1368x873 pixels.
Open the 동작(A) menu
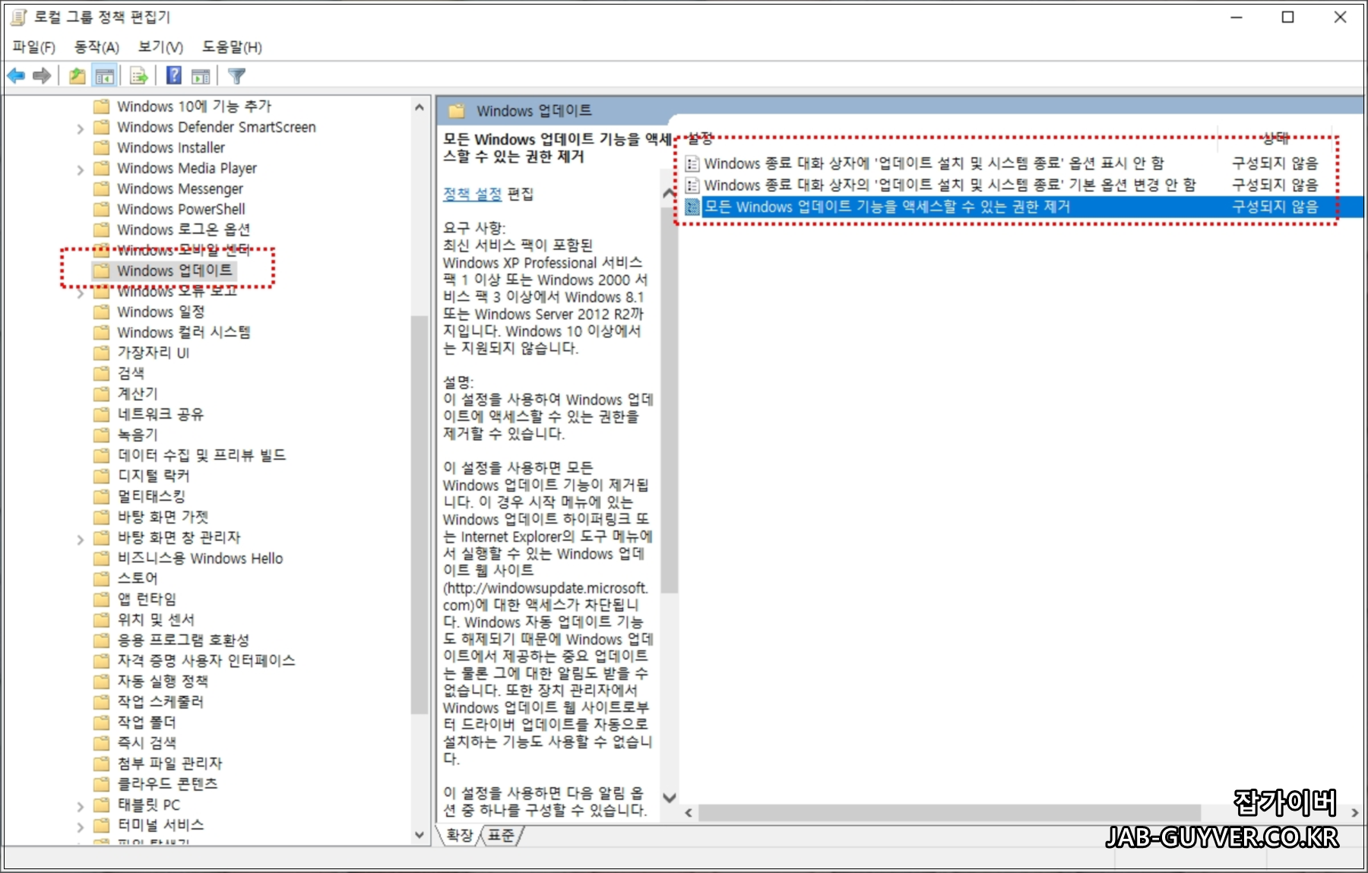coord(97,47)
